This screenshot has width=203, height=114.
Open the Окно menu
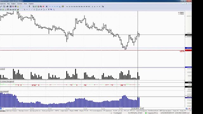[x=25, y=4]
